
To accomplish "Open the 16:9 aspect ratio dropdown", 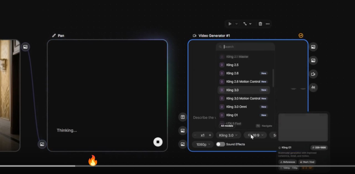I will [255, 135].
